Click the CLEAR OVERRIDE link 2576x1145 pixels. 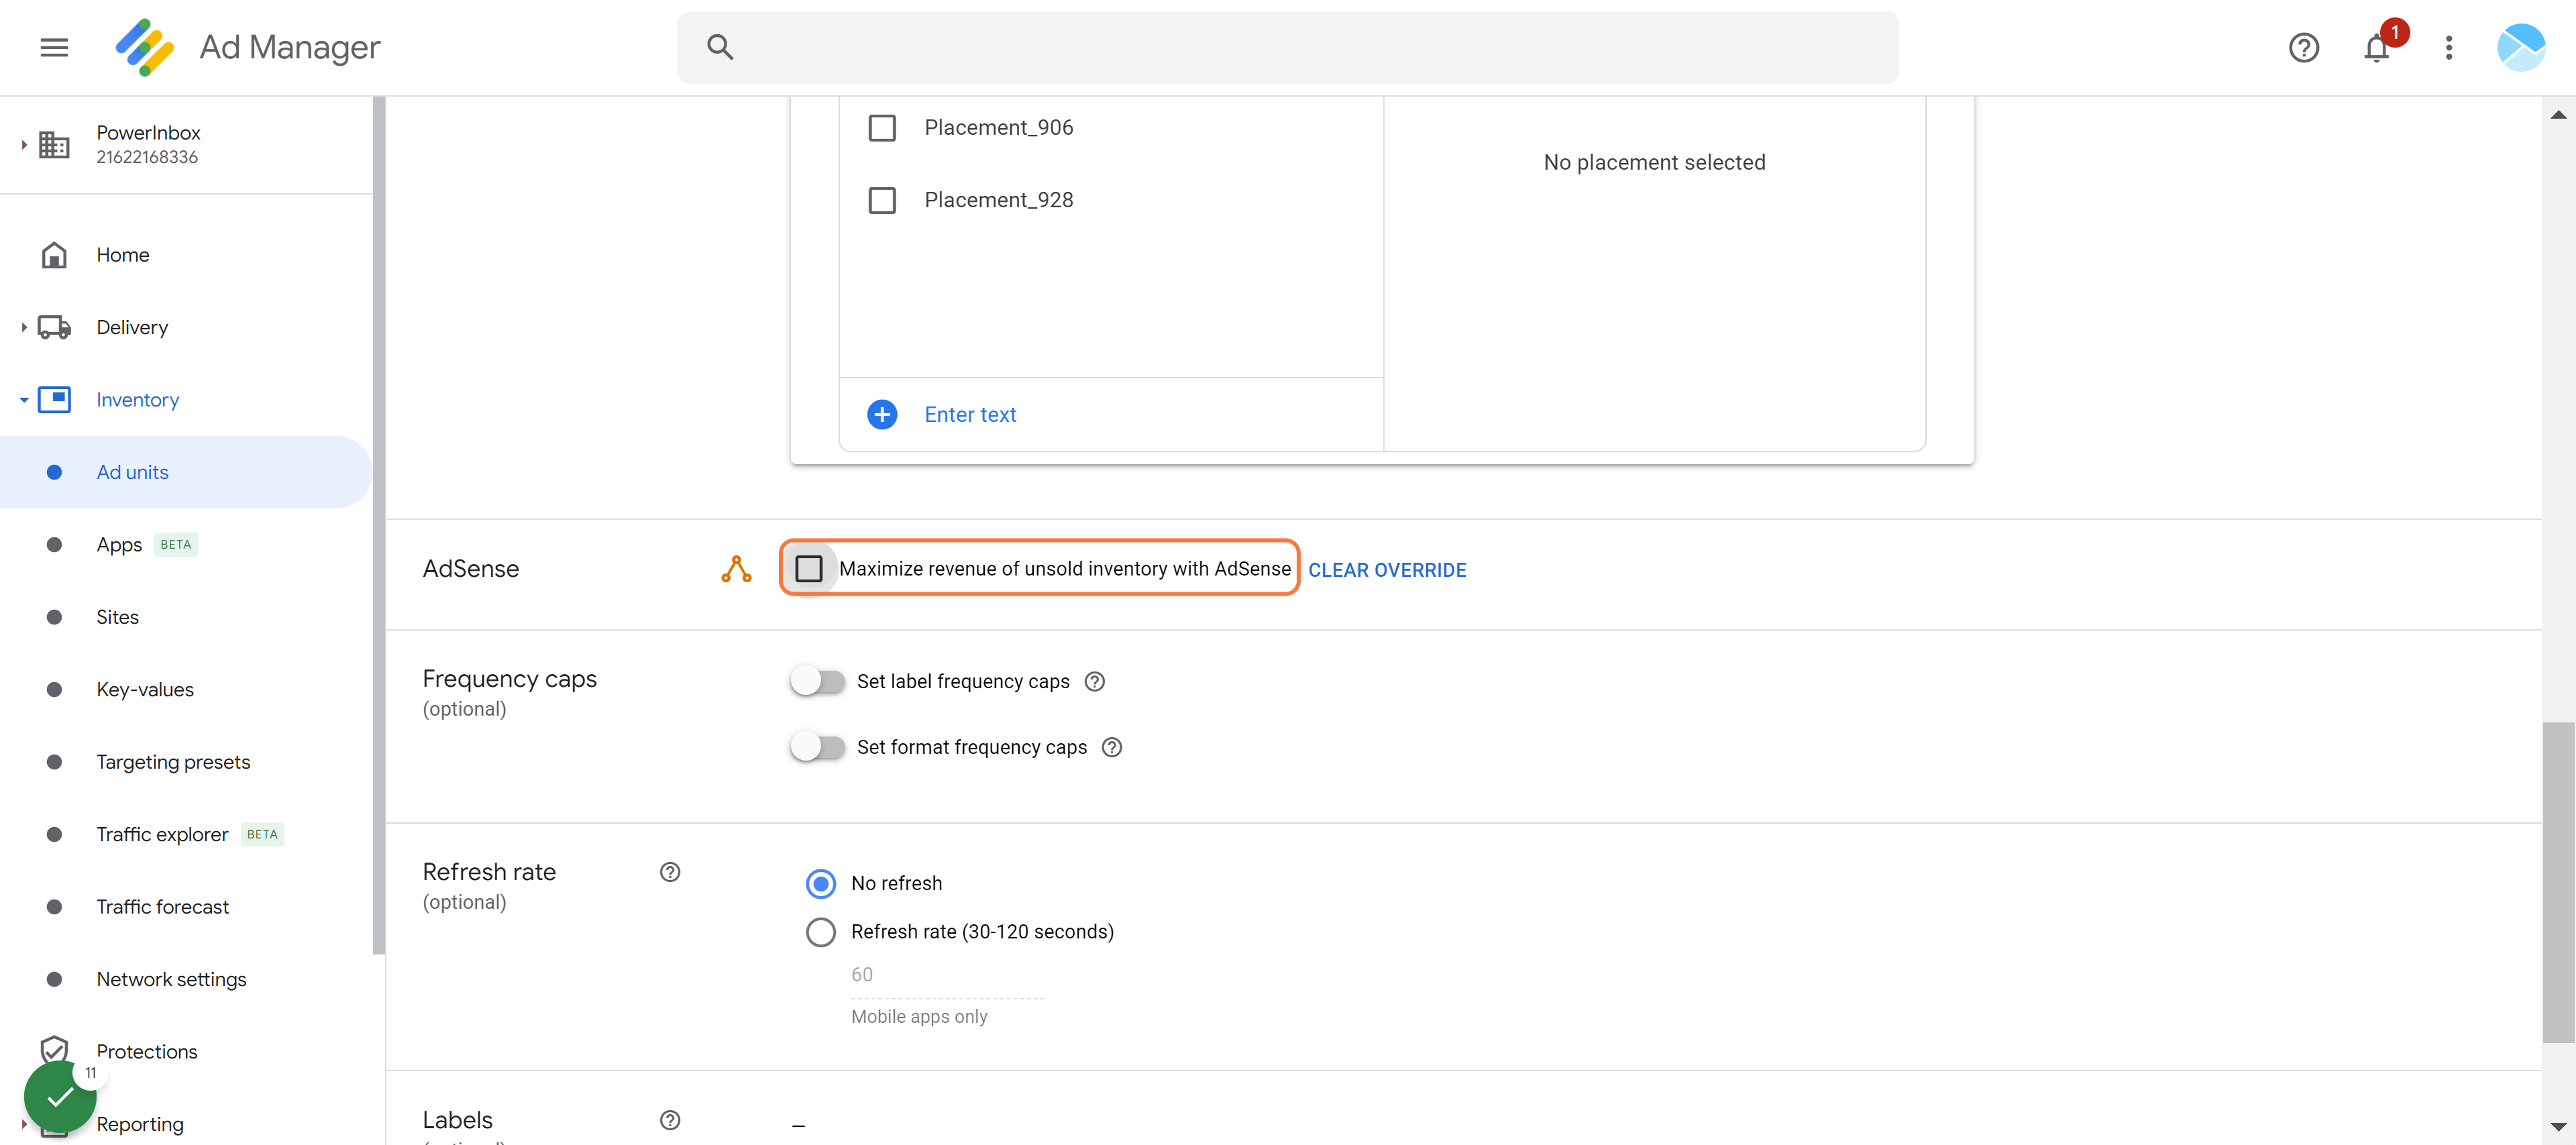pyautogui.click(x=1387, y=570)
